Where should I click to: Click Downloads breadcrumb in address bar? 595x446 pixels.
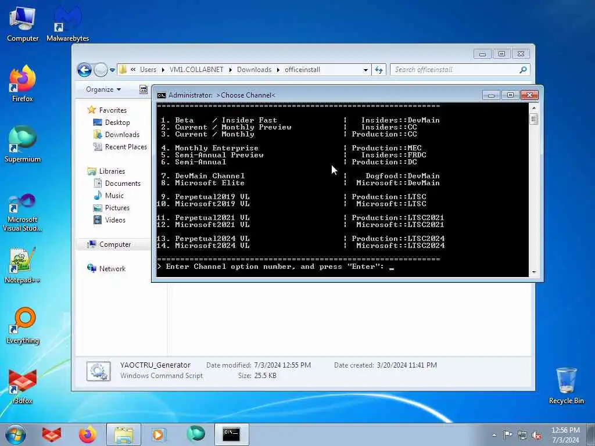[255, 70]
